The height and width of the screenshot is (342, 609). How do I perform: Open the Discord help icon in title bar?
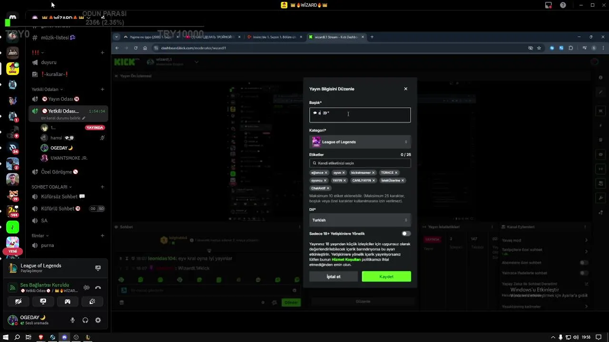click(x=563, y=5)
